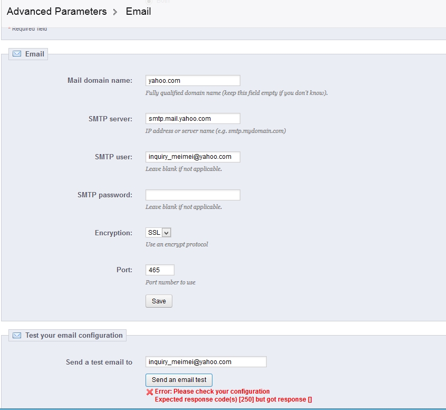This screenshot has height=410, width=446.
Task: Click the 'IP address or server name' hint
Action: pos(216,131)
